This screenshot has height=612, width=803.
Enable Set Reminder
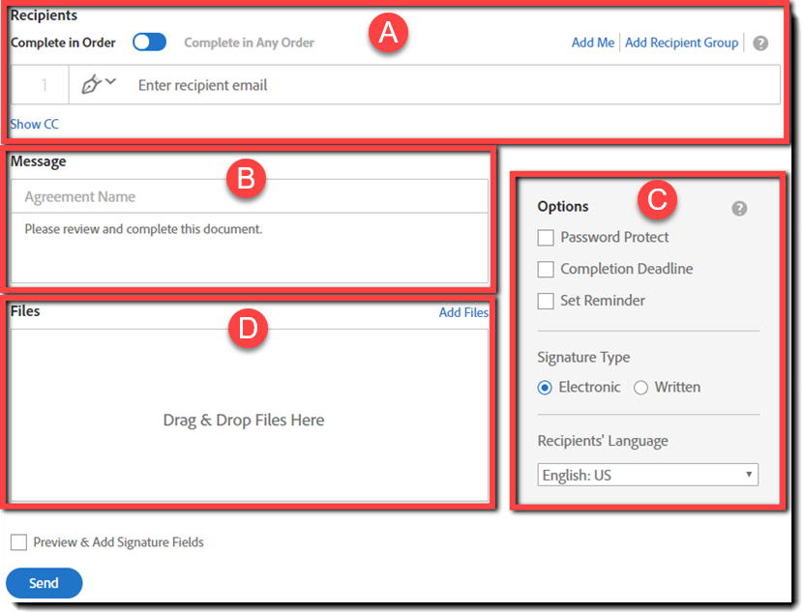pos(546,301)
